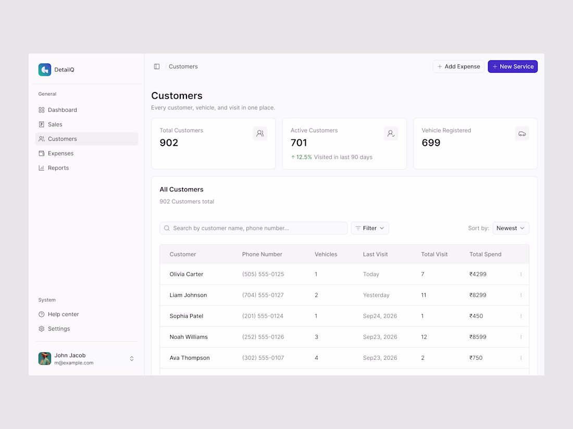Click the Total Visit column header
Image resolution: width=573 pixels, height=429 pixels.
pyautogui.click(x=434, y=254)
